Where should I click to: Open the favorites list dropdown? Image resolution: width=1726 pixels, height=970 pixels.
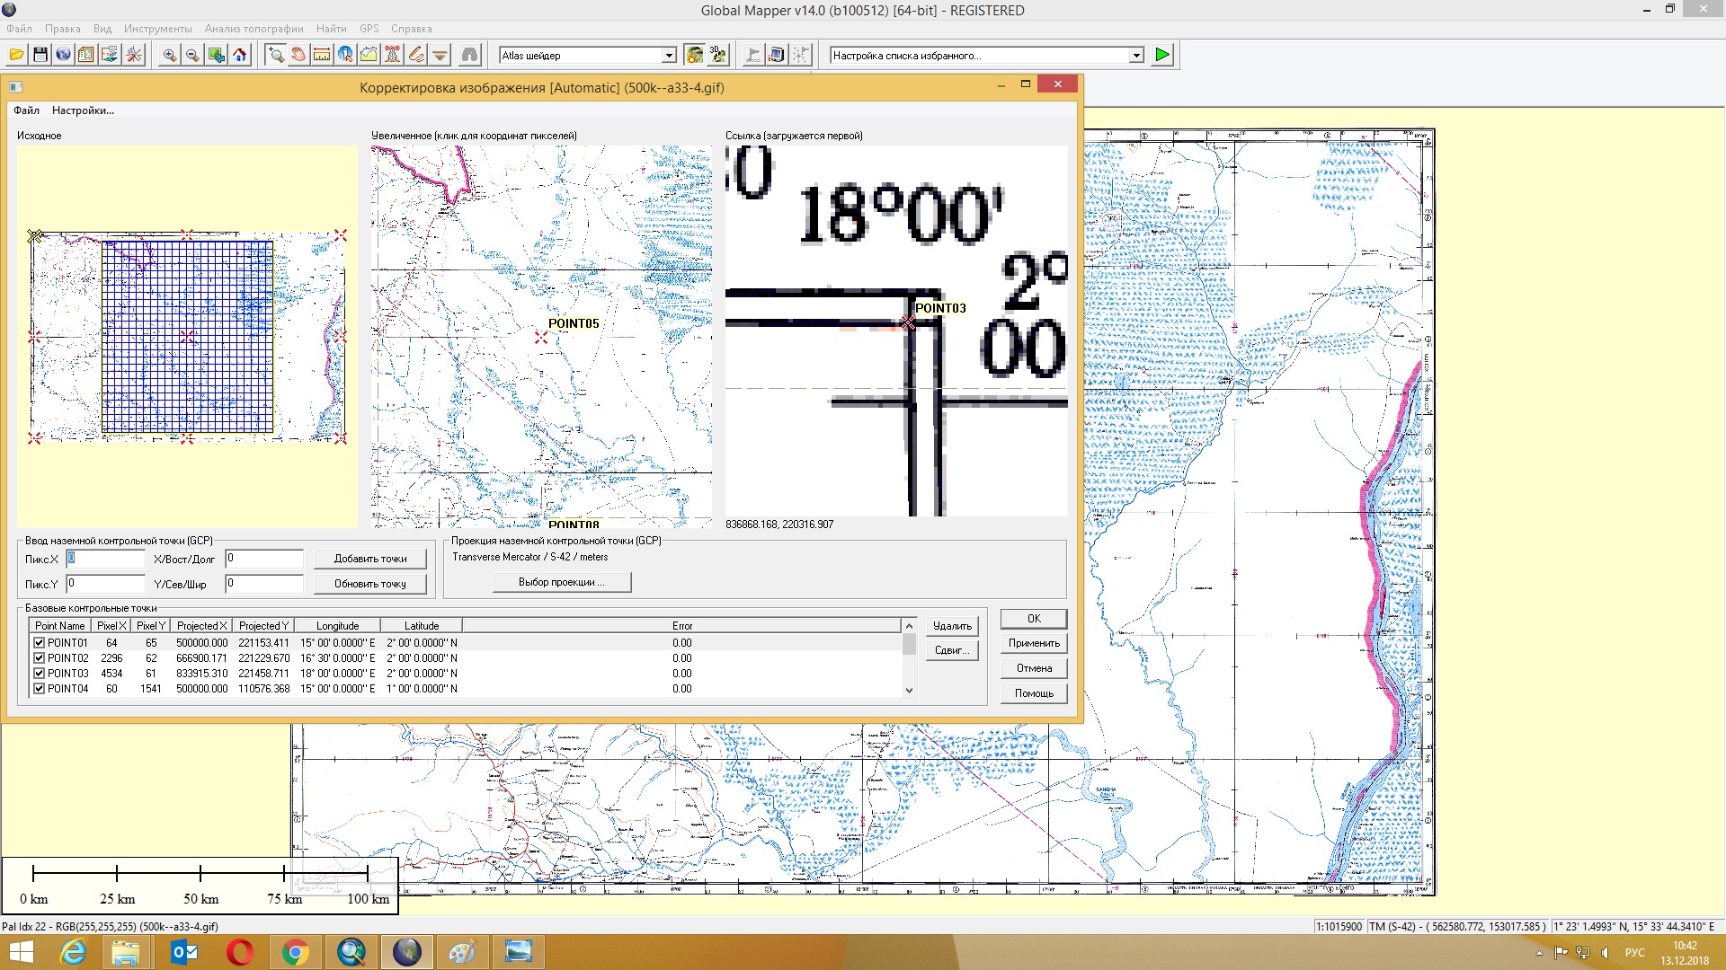click(x=1136, y=56)
